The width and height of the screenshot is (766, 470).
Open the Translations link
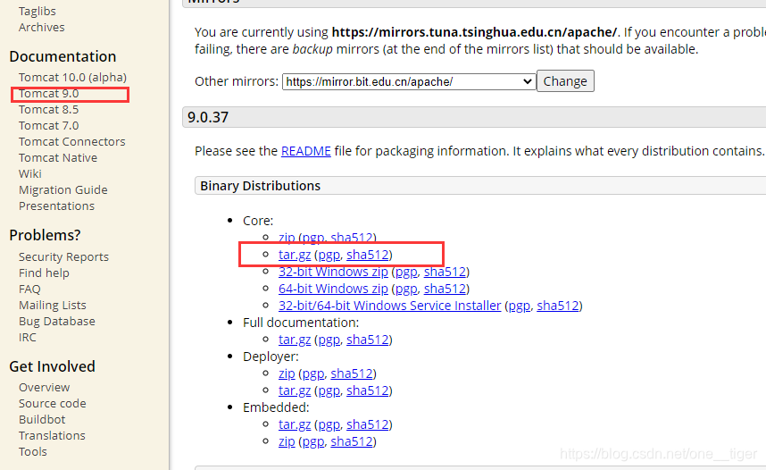pyautogui.click(x=52, y=436)
